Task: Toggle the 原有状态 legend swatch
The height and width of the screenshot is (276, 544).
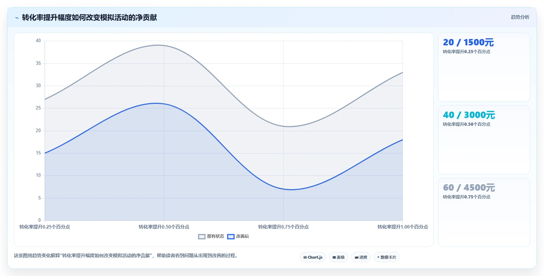Action: point(202,236)
